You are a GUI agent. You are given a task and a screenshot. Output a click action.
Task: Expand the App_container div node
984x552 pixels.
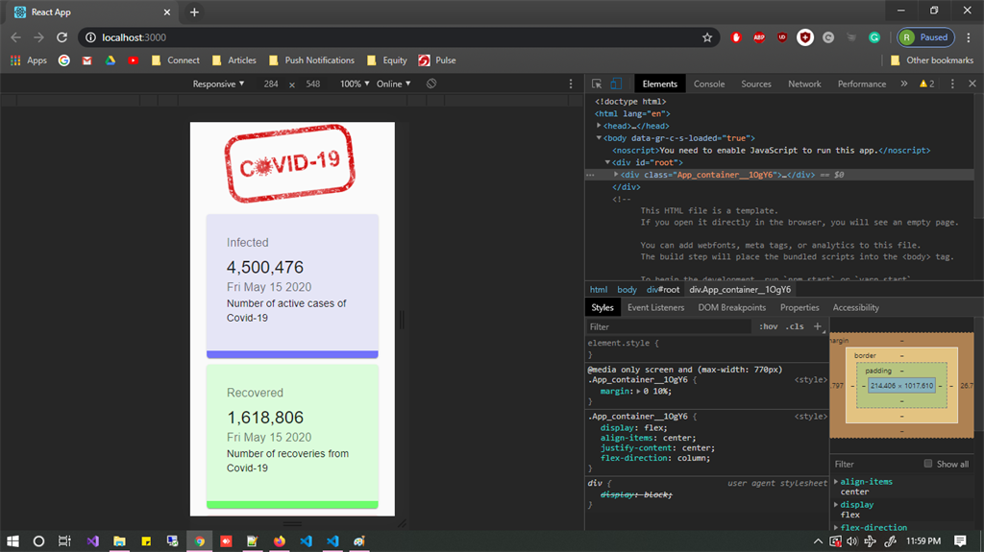point(617,175)
